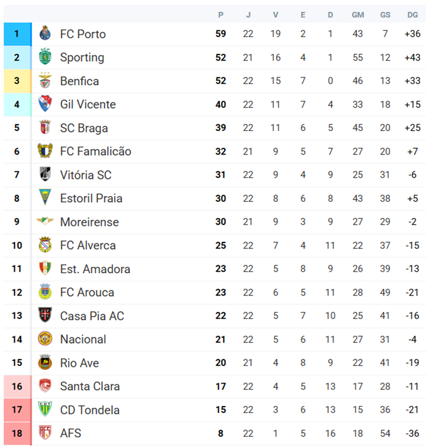Open the Rio Ave team link
The image size is (426, 448).
80,363
